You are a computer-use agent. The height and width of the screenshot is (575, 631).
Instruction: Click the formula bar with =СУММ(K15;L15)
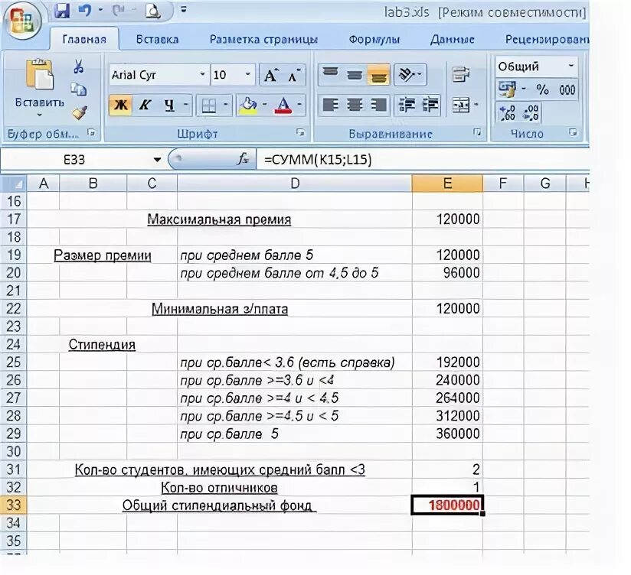click(423, 160)
